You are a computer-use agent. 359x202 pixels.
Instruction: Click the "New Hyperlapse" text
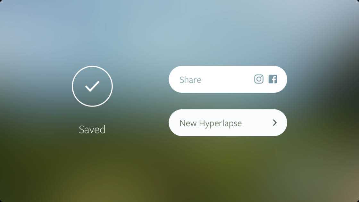pos(211,123)
